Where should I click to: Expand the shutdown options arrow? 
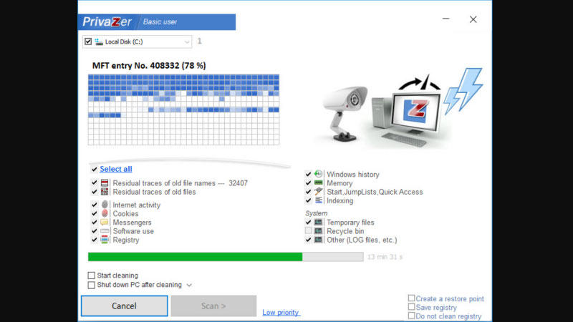click(189, 285)
